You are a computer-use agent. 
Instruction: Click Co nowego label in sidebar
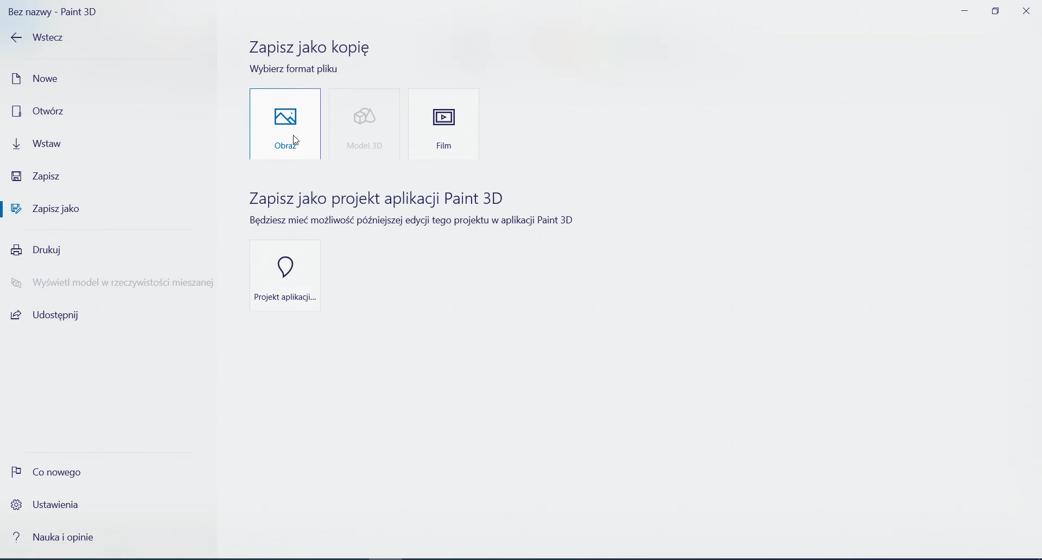(57, 472)
